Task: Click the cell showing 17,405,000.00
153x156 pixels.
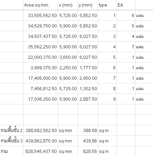Action: (41, 78)
